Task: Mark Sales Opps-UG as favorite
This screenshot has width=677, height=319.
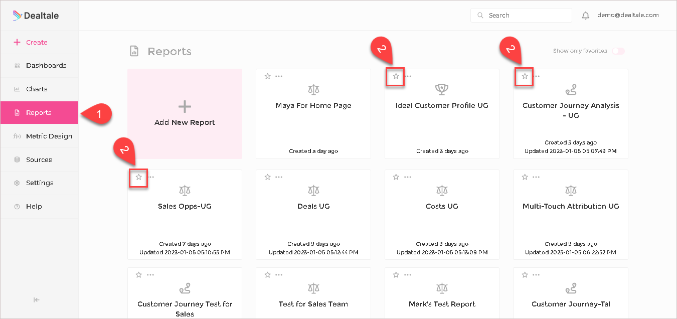Action: click(x=139, y=177)
